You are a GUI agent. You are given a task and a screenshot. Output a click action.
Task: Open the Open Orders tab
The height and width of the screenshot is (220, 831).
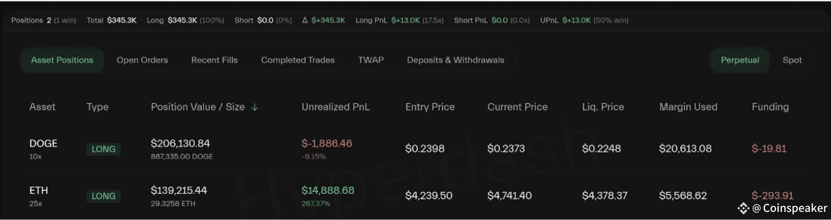point(142,60)
